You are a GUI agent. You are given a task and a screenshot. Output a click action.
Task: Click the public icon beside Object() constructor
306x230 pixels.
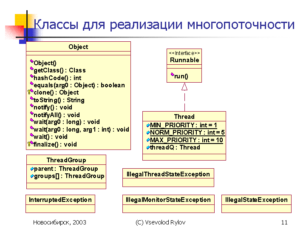tap(32, 61)
